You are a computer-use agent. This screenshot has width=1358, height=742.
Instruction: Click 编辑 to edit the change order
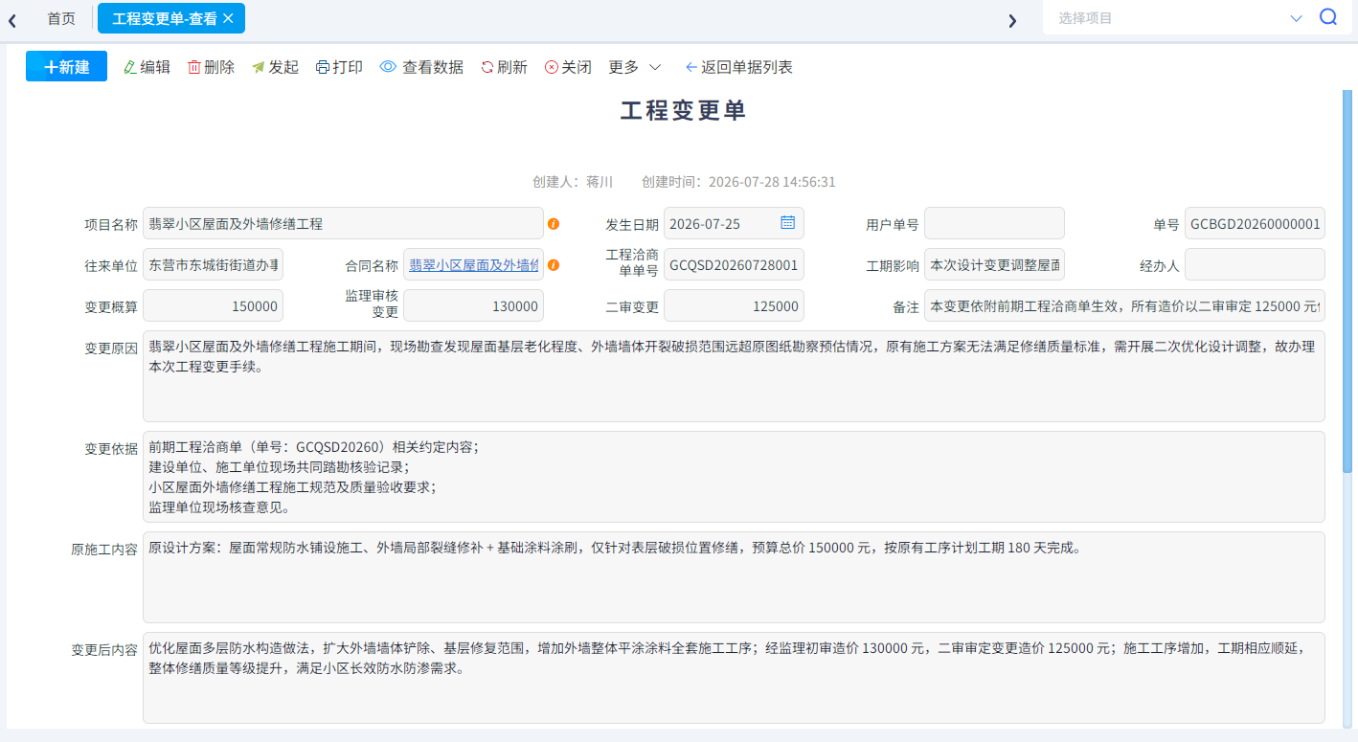point(147,67)
